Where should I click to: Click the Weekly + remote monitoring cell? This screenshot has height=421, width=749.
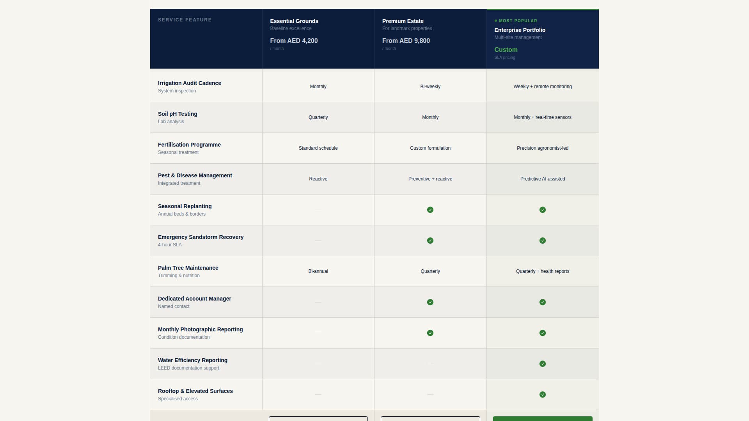point(543,87)
